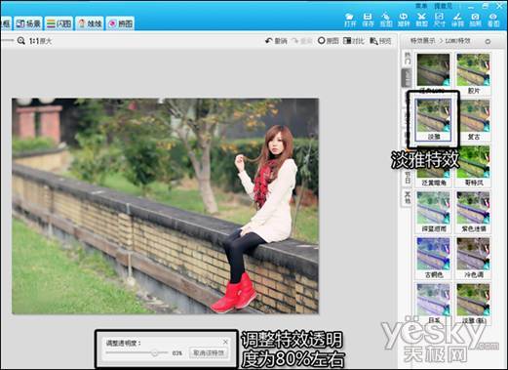
Task: Apply the 复古 effect thumbnail
Action: (x=473, y=120)
